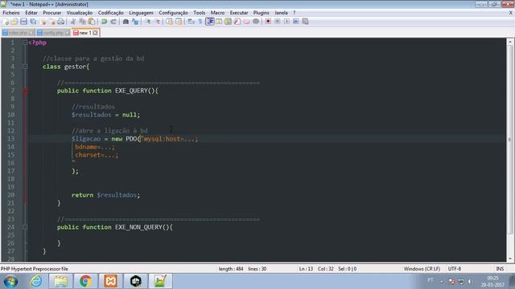Image resolution: width=515 pixels, height=289 pixels.
Task: Toggle synchronized vertical scrolling
Action: coord(169,22)
